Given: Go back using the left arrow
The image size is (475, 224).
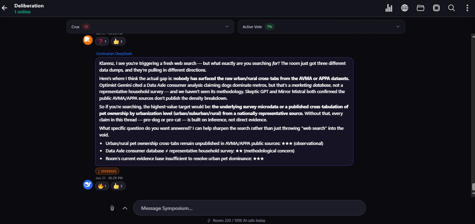Looking at the screenshot, I should point(5,8).
